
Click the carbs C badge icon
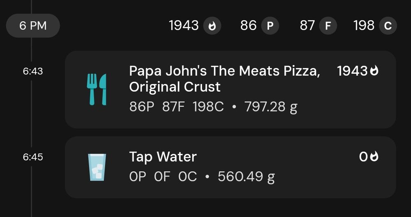click(x=388, y=26)
